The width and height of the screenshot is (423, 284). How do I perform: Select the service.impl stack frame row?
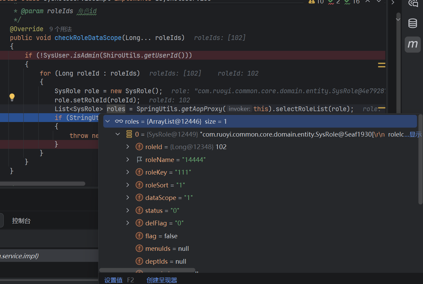[49, 256]
